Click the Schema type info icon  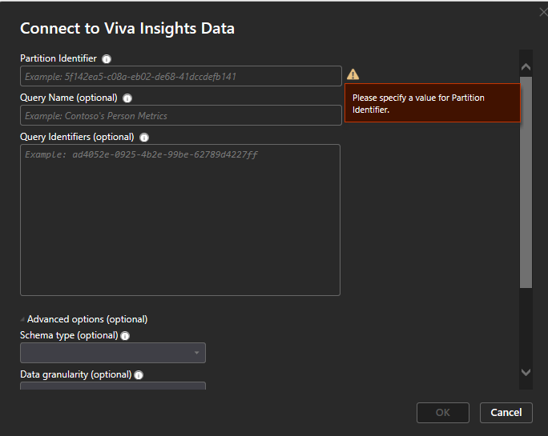coord(125,336)
